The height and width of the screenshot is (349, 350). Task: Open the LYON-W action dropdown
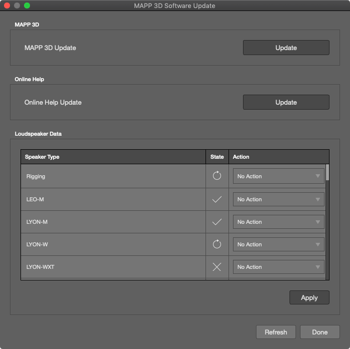[278, 244]
